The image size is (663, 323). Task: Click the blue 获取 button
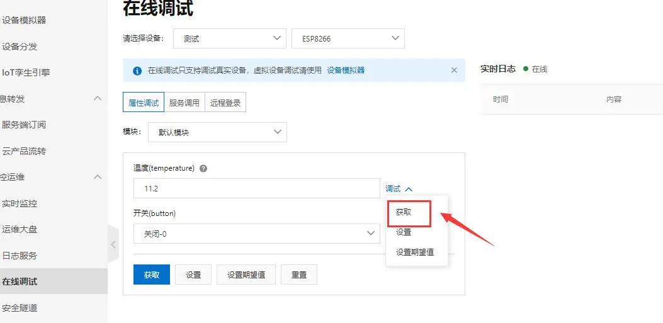point(152,275)
